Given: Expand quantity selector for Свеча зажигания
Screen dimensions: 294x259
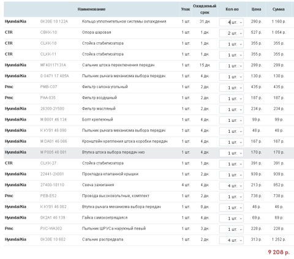Looking at the screenshot, I should point(232,186).
